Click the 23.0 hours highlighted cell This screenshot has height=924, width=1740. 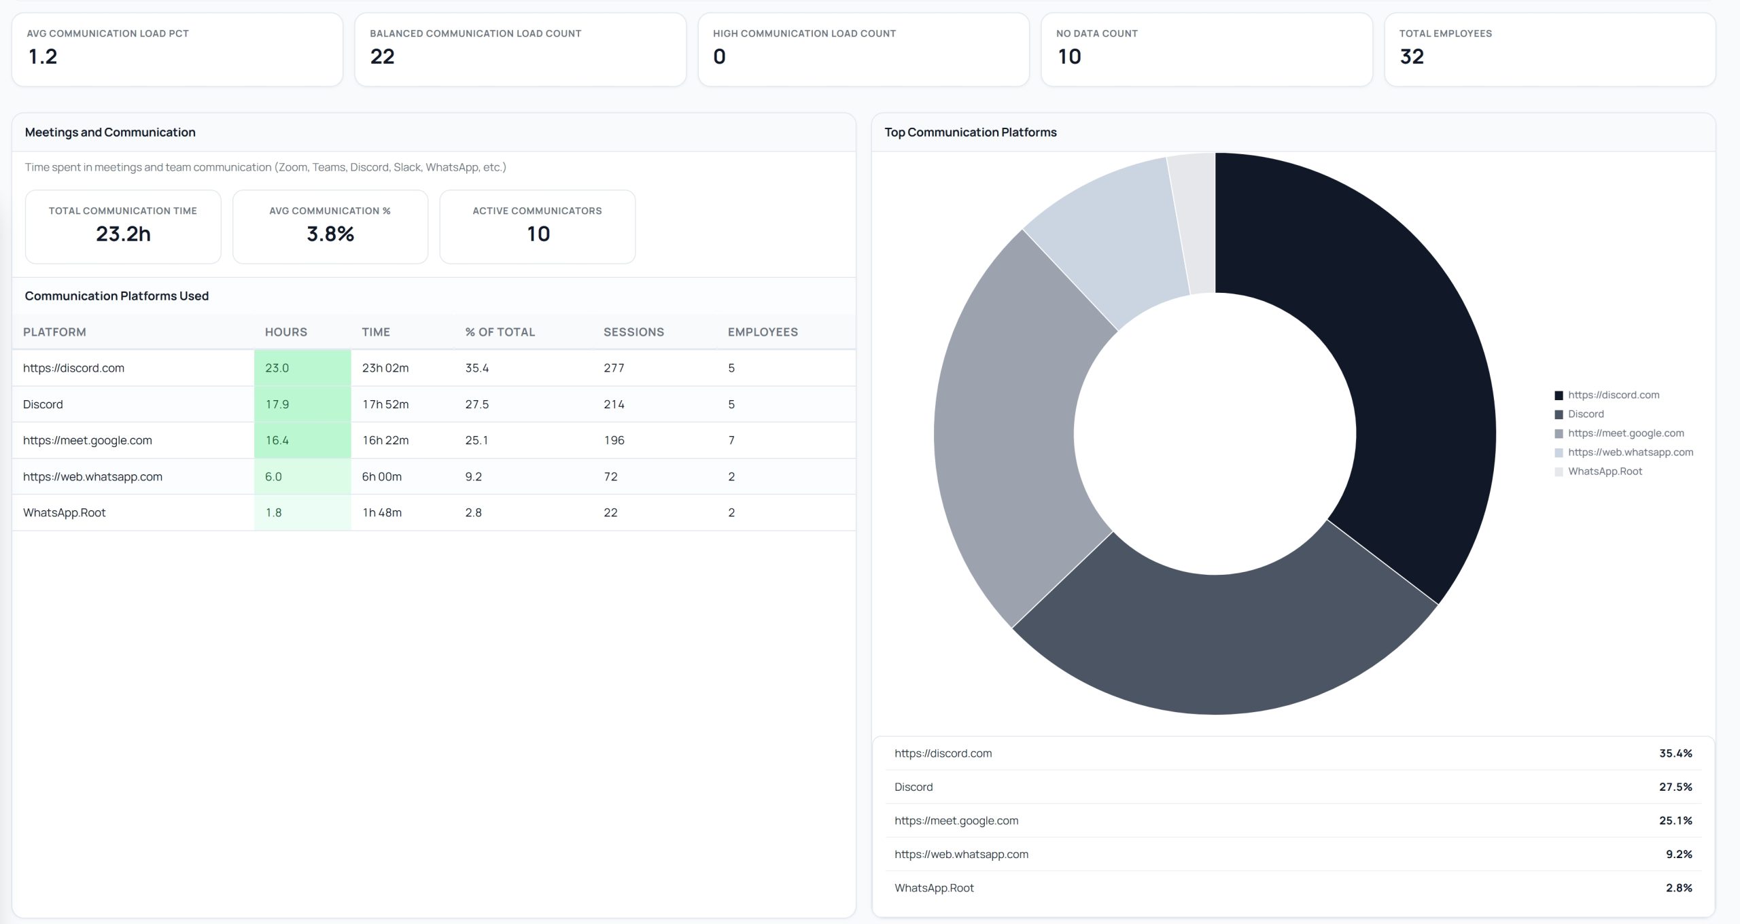point(302,368)
